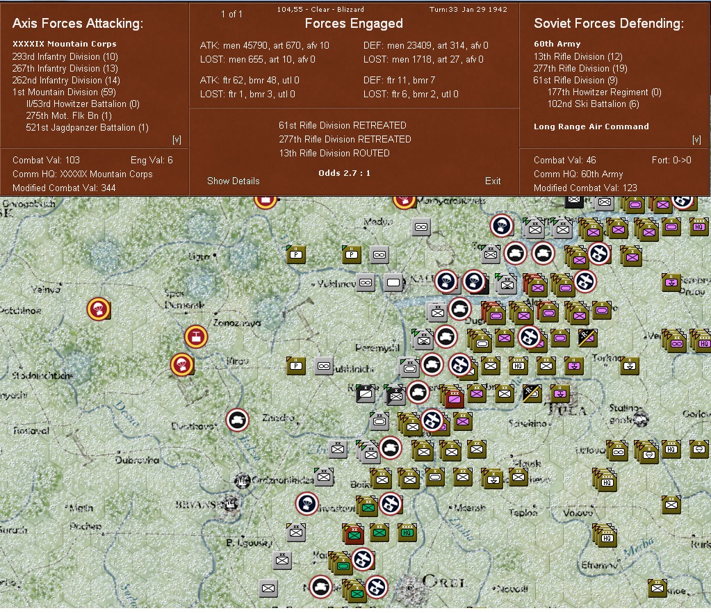The width and height of the screenshot is (711, 613).
Task: Open Show Details for this battle
Action: [x=233, y=181]
